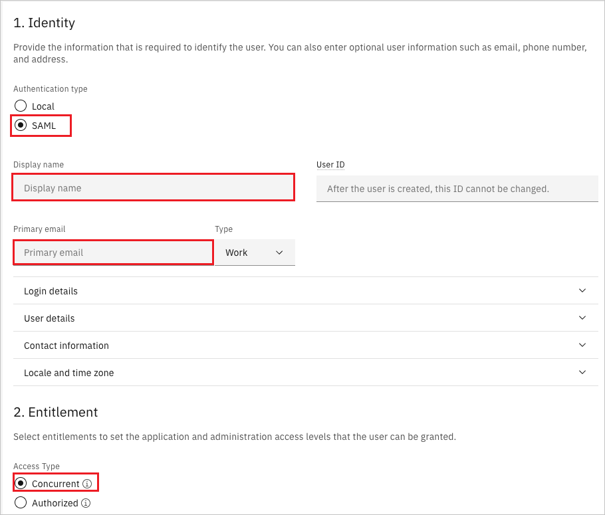Image resolution: width=605 pixels, height=515 pixels.
Task: Focus the User ID input field
Action: [x=457, y=189]
